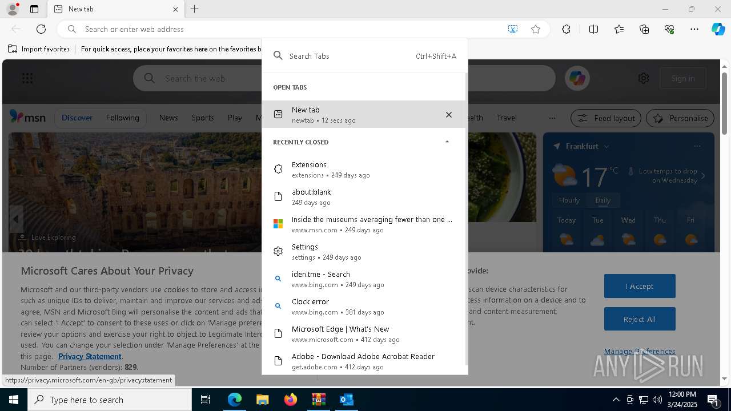Click Import favorites in favorites bar
The image size is (731, 411).
pos(39,49)
